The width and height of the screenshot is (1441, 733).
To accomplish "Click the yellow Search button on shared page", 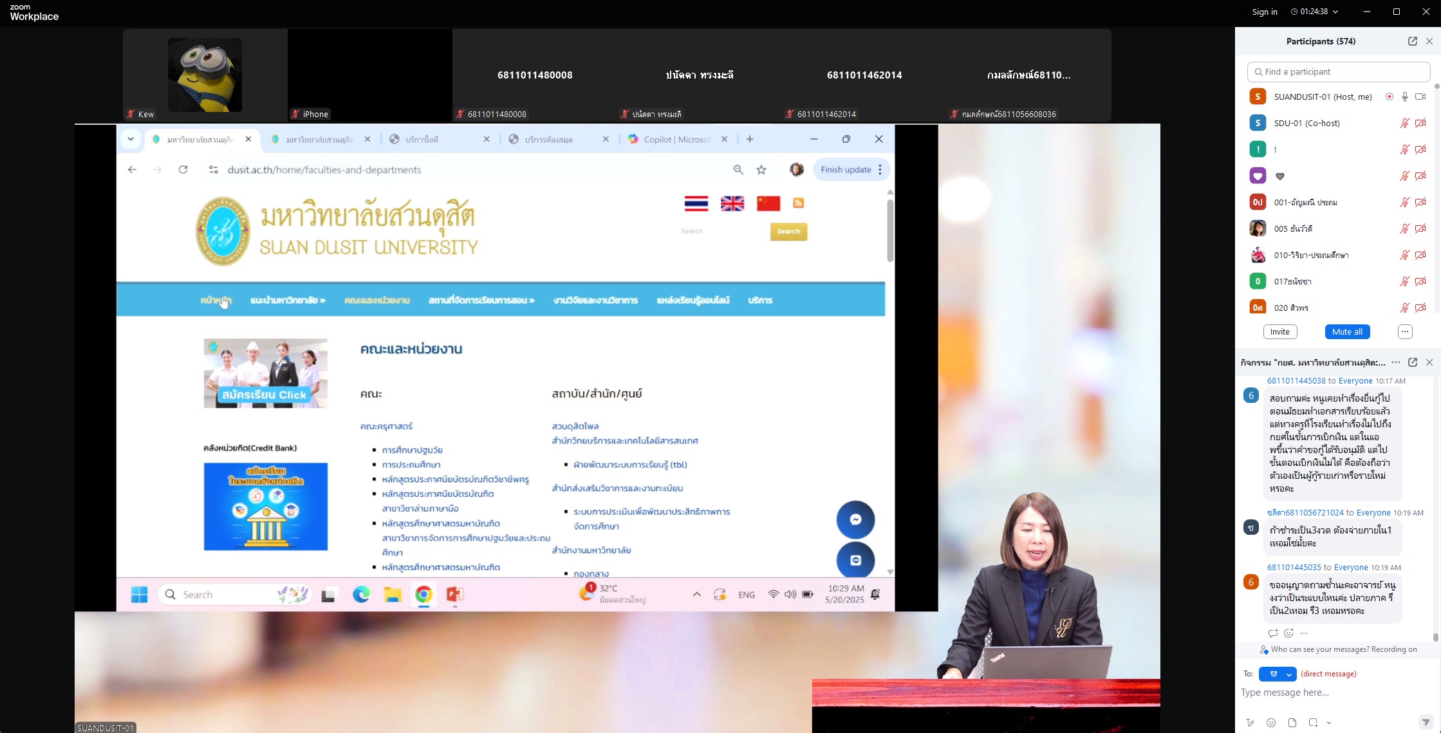I will pyautogui.click(x=788, y=232).
